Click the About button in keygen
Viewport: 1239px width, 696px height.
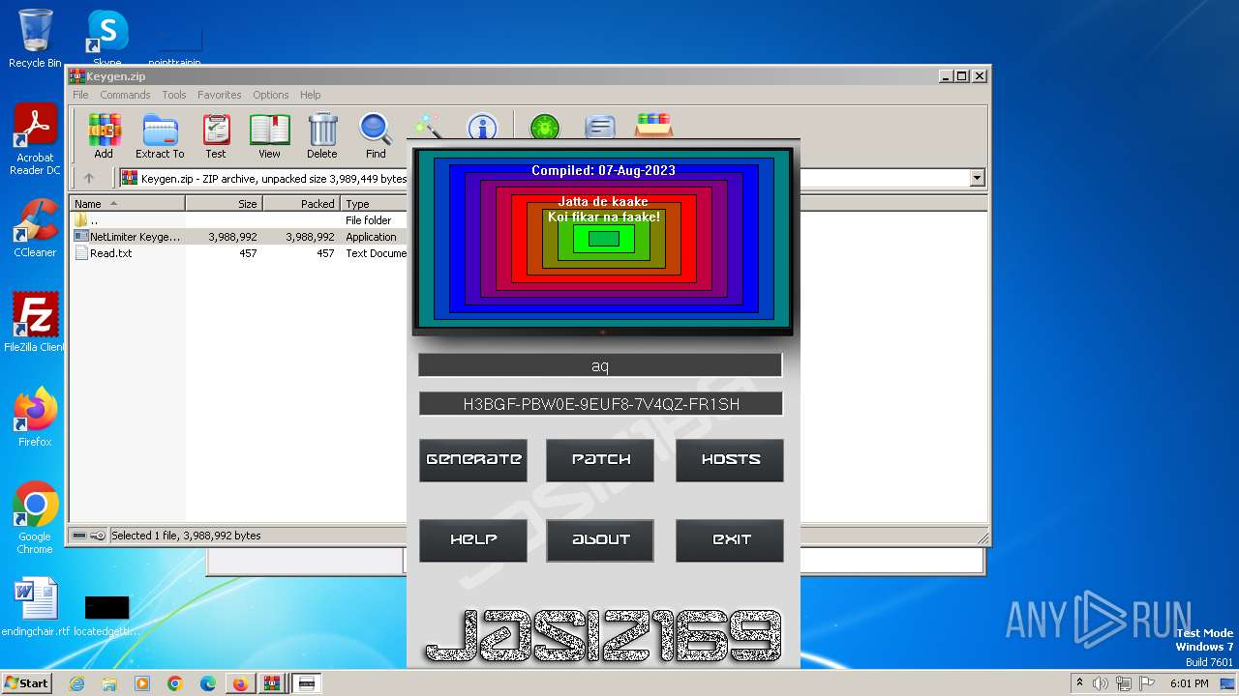(600, 540)
